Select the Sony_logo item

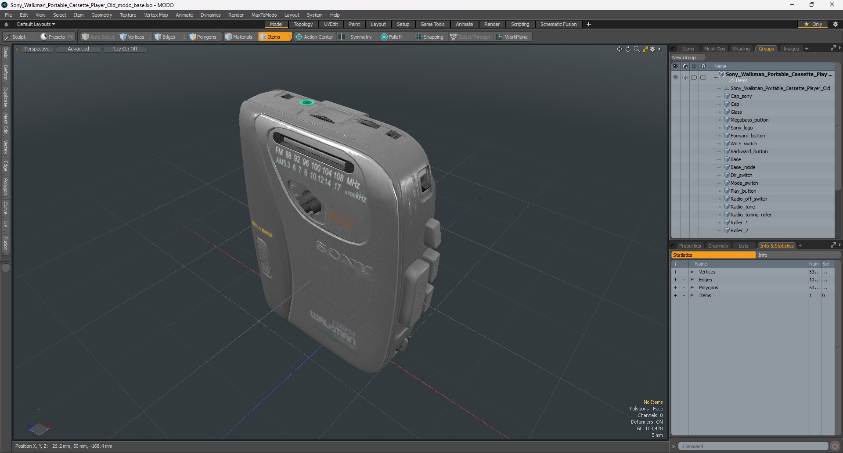coord(742,128)
